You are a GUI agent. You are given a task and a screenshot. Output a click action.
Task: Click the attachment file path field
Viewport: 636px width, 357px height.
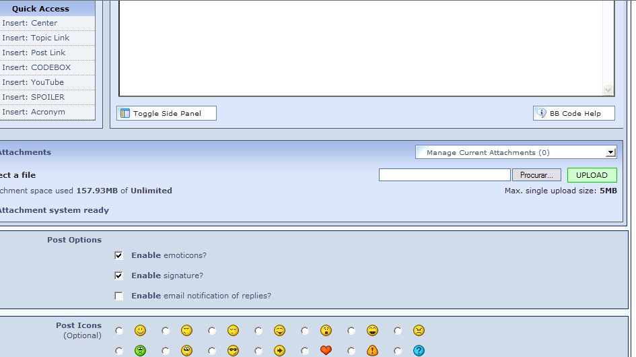click(444, 175)
